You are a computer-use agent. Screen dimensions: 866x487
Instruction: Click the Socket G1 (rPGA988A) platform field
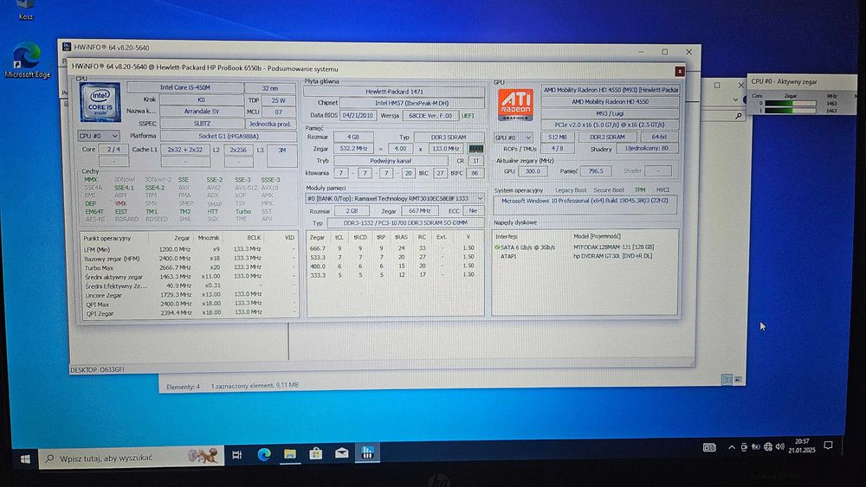click(228, 136)
